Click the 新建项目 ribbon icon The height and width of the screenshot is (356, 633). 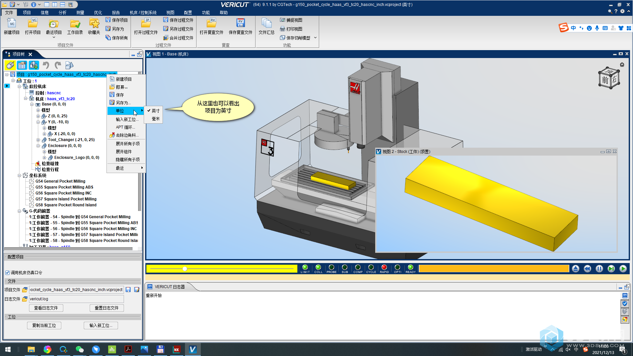click(x=12, y=26)
